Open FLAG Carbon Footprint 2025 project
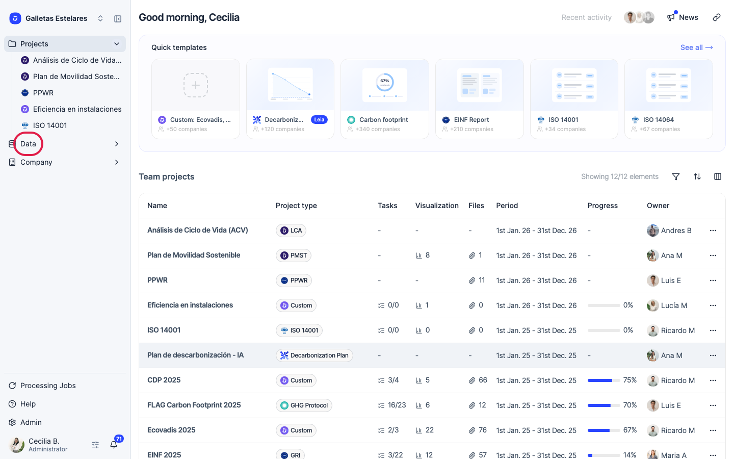 tap(432, 405)
